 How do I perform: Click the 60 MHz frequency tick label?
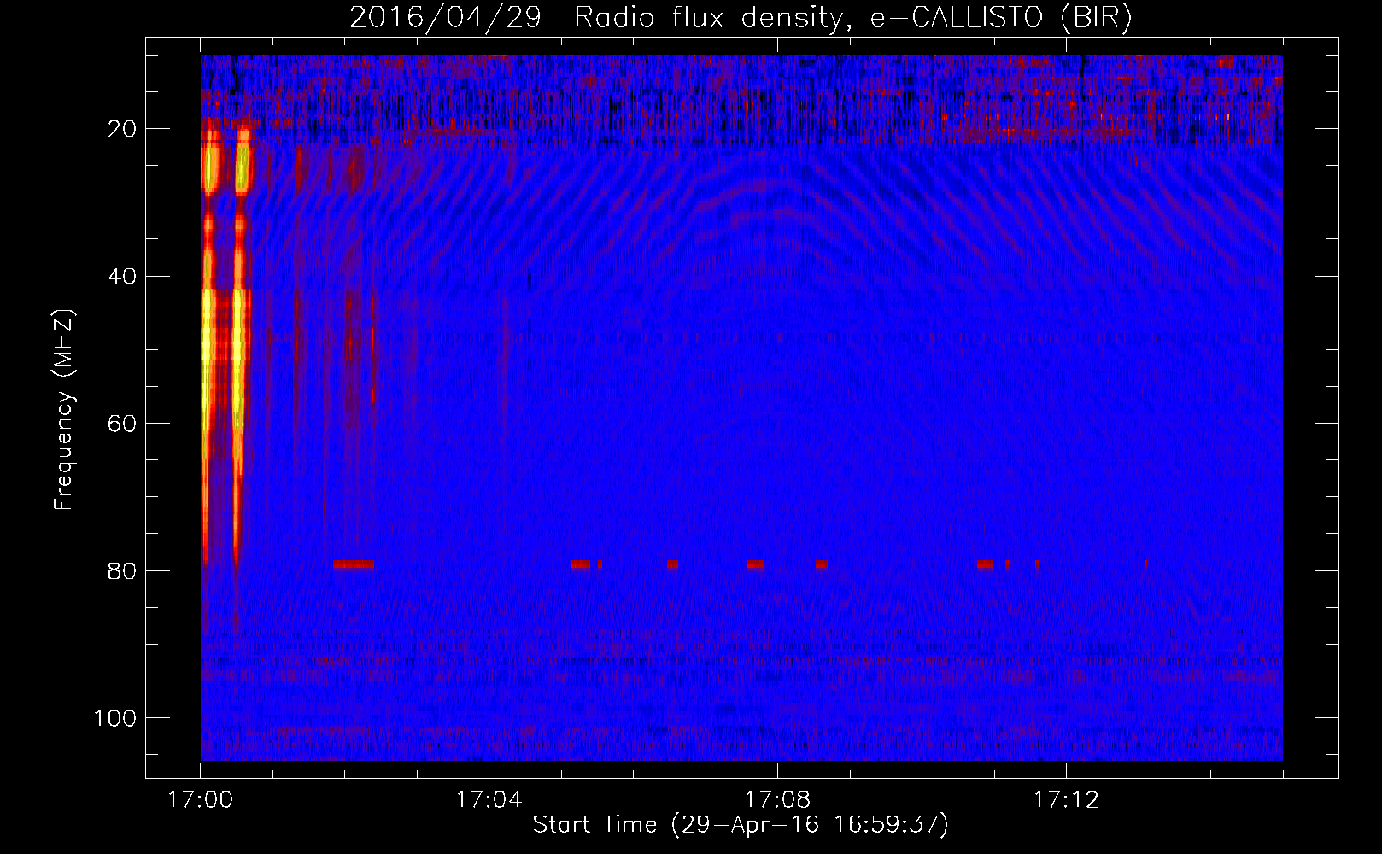122,424
